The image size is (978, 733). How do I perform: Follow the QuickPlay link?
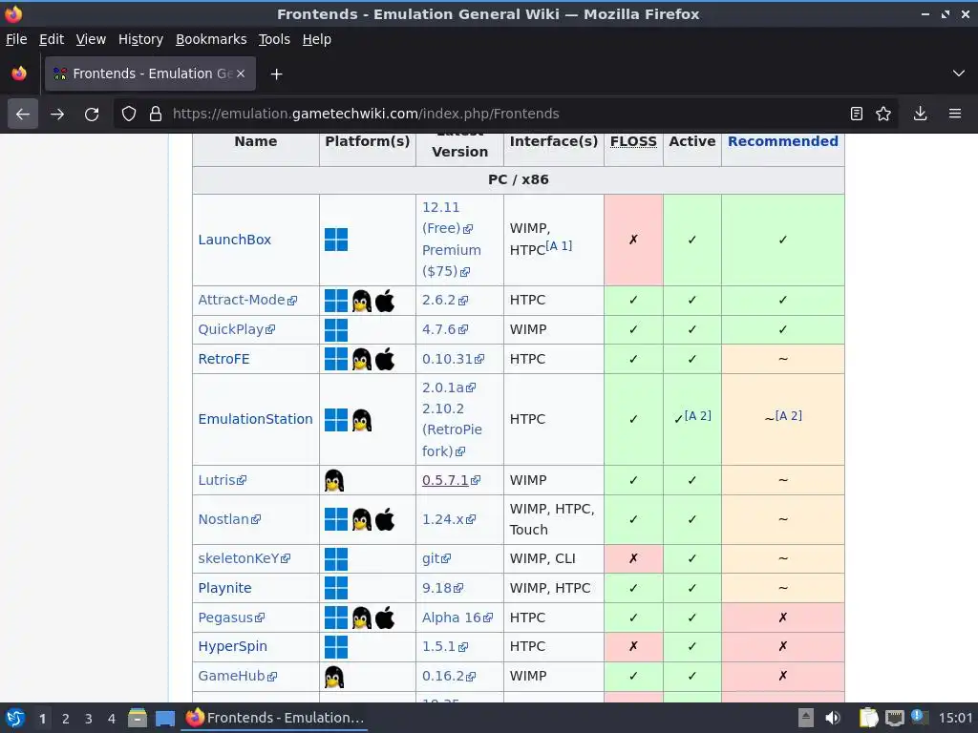[x=237, y=329]
